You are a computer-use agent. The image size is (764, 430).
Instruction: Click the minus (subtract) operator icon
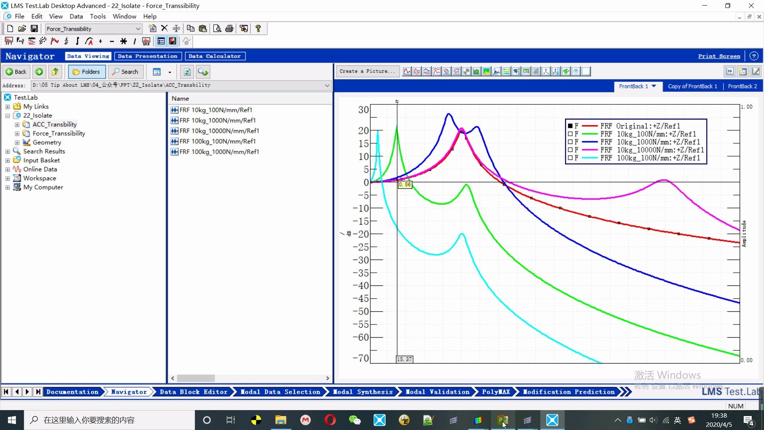point(112,41)
